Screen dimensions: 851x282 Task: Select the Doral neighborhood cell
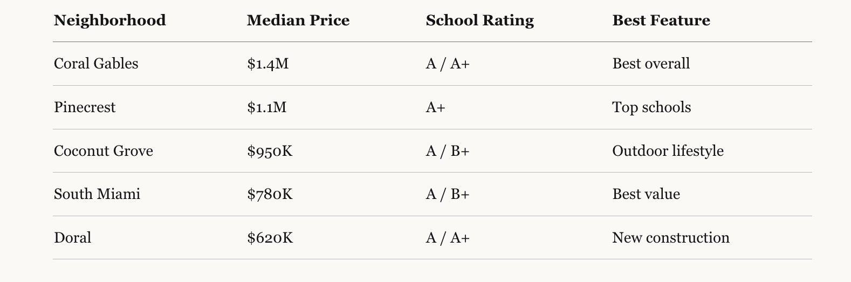pyautogui.click(x=73, y=238)
